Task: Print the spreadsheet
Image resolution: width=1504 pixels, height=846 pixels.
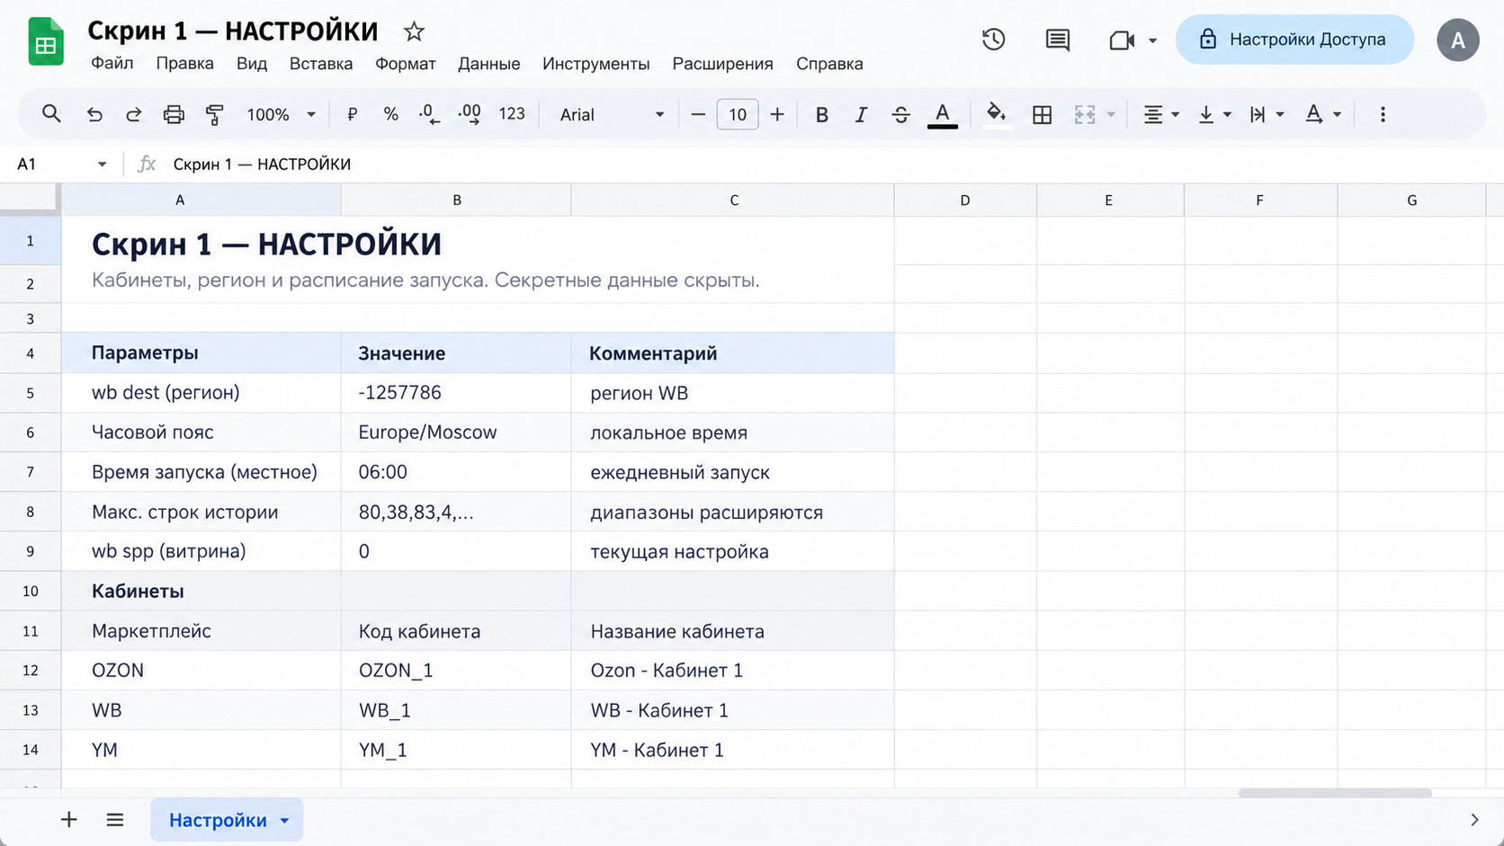Action: pyautogui.click(x=174, y=114)
